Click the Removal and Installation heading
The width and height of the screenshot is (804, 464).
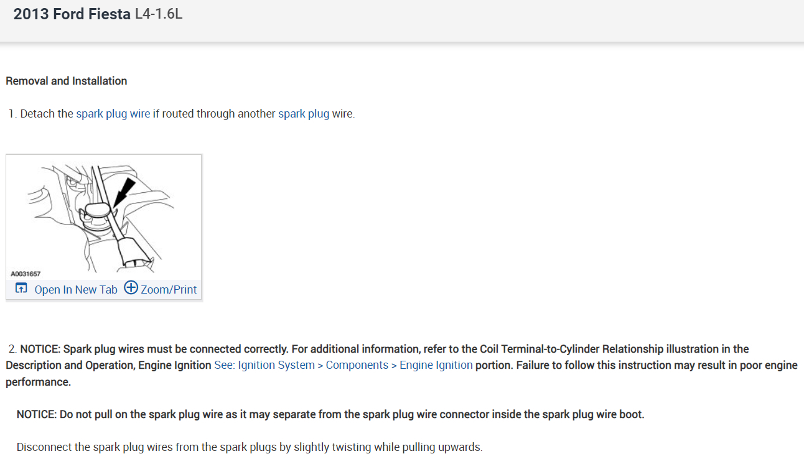[x=66, y=81]
